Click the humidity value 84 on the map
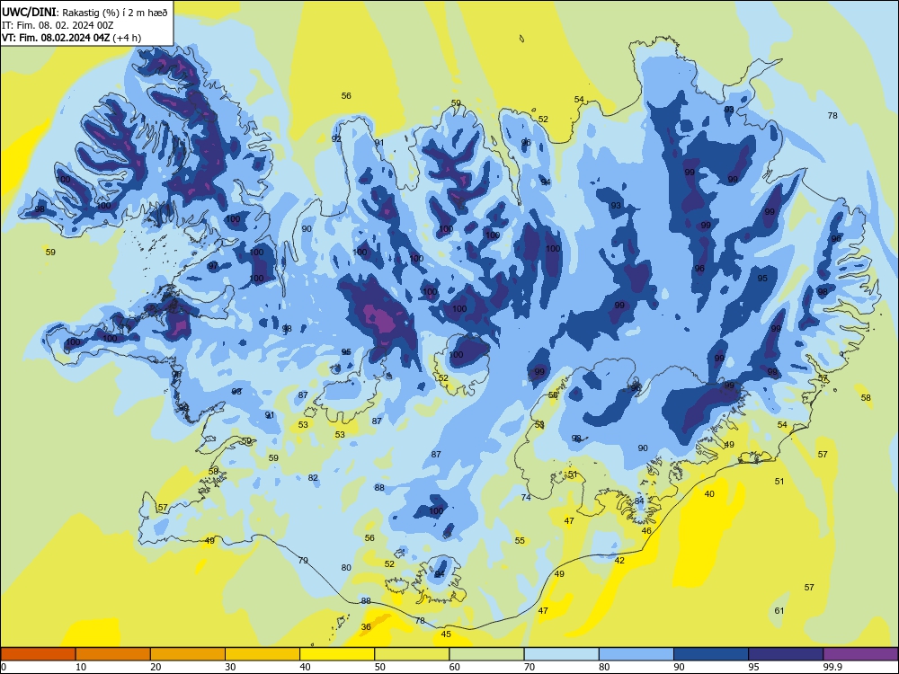899x674 pixels. 639,501
